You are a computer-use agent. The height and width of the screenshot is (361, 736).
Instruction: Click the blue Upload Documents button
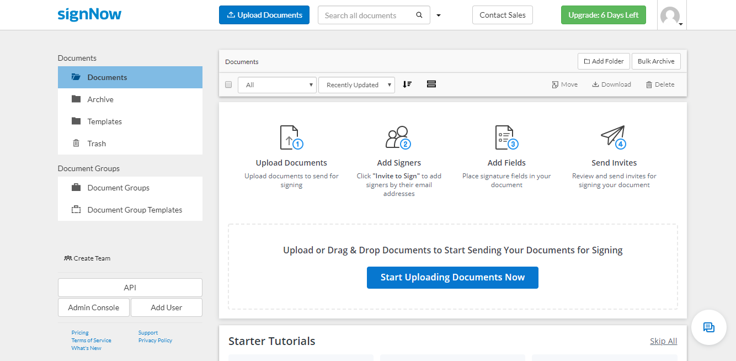pyautogui.click(x=264, y=15)
